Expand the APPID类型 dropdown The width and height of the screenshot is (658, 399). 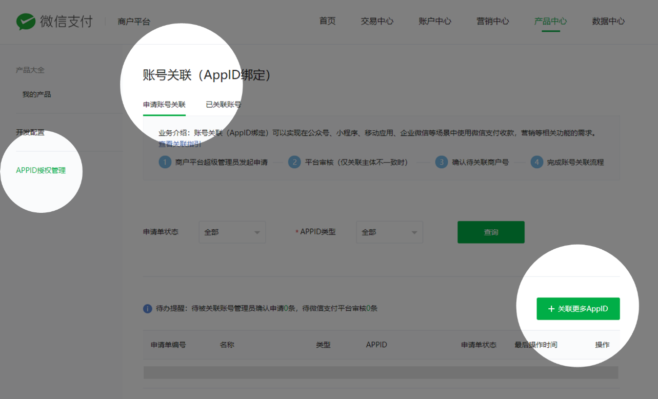(x=389, y=232)
